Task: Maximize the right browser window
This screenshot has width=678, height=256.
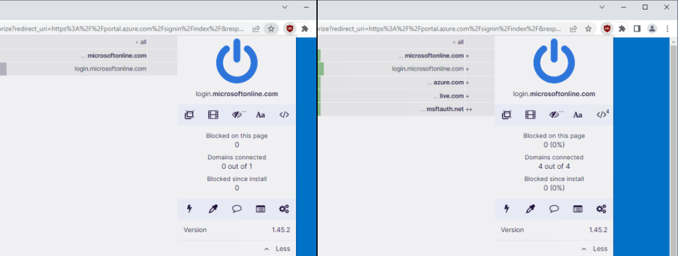Action: click(x=645, y=7)
